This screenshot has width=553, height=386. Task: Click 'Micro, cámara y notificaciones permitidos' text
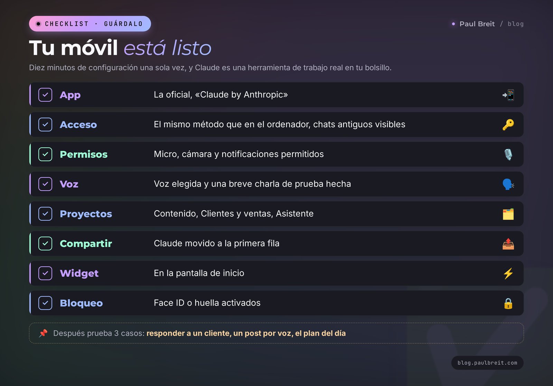[239, 154]
